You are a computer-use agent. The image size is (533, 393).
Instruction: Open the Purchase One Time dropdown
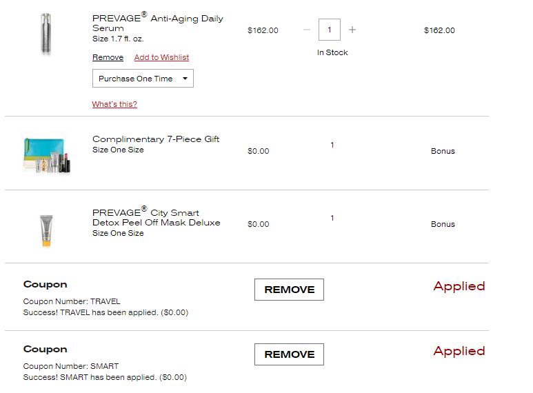(143, 79)
